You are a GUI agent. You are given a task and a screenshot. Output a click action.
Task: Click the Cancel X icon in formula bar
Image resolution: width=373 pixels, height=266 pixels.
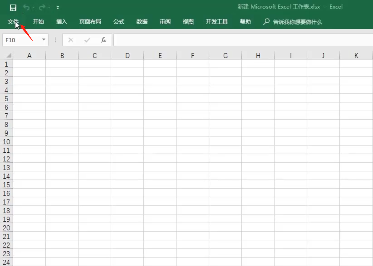pos(71,40)
